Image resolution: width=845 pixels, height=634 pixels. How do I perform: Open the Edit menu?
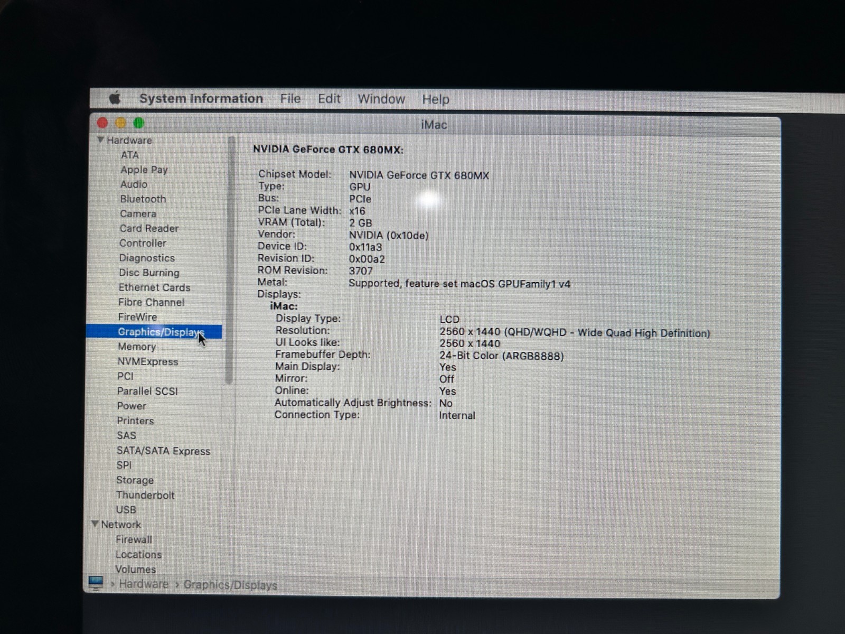coord(329,99)
